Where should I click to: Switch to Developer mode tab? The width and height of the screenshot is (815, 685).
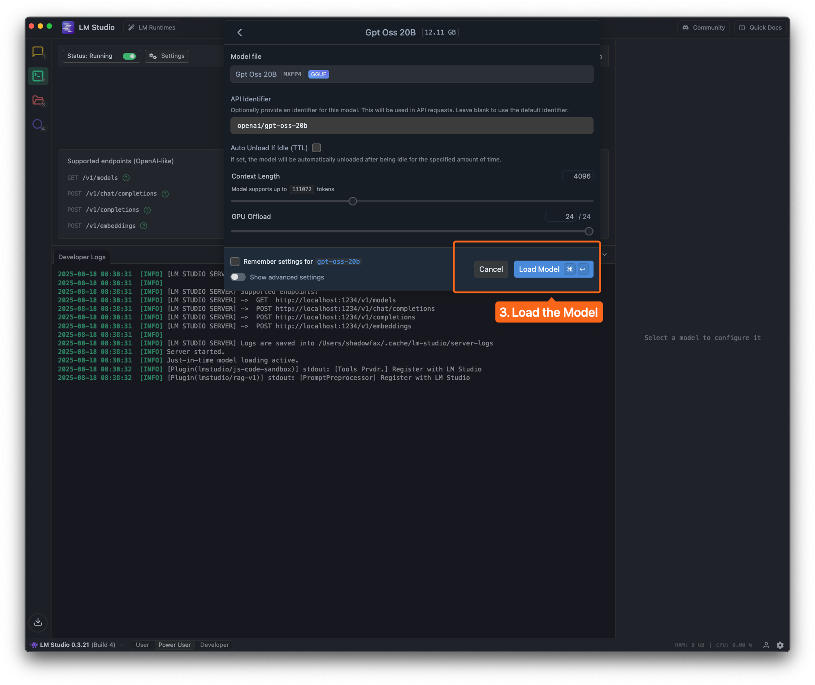pyautogui.click(x=214, y=645)
